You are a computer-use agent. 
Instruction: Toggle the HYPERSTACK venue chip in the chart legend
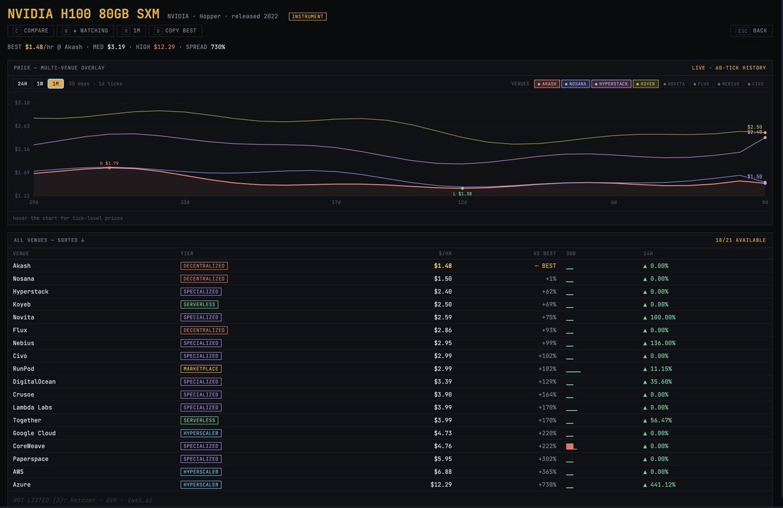tap(611, 84)
